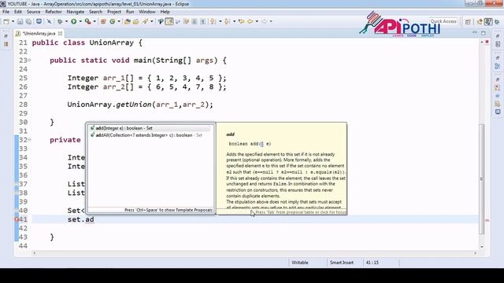Open the Source menu
This screenshot has height=283, width=504.
point(33,12)
